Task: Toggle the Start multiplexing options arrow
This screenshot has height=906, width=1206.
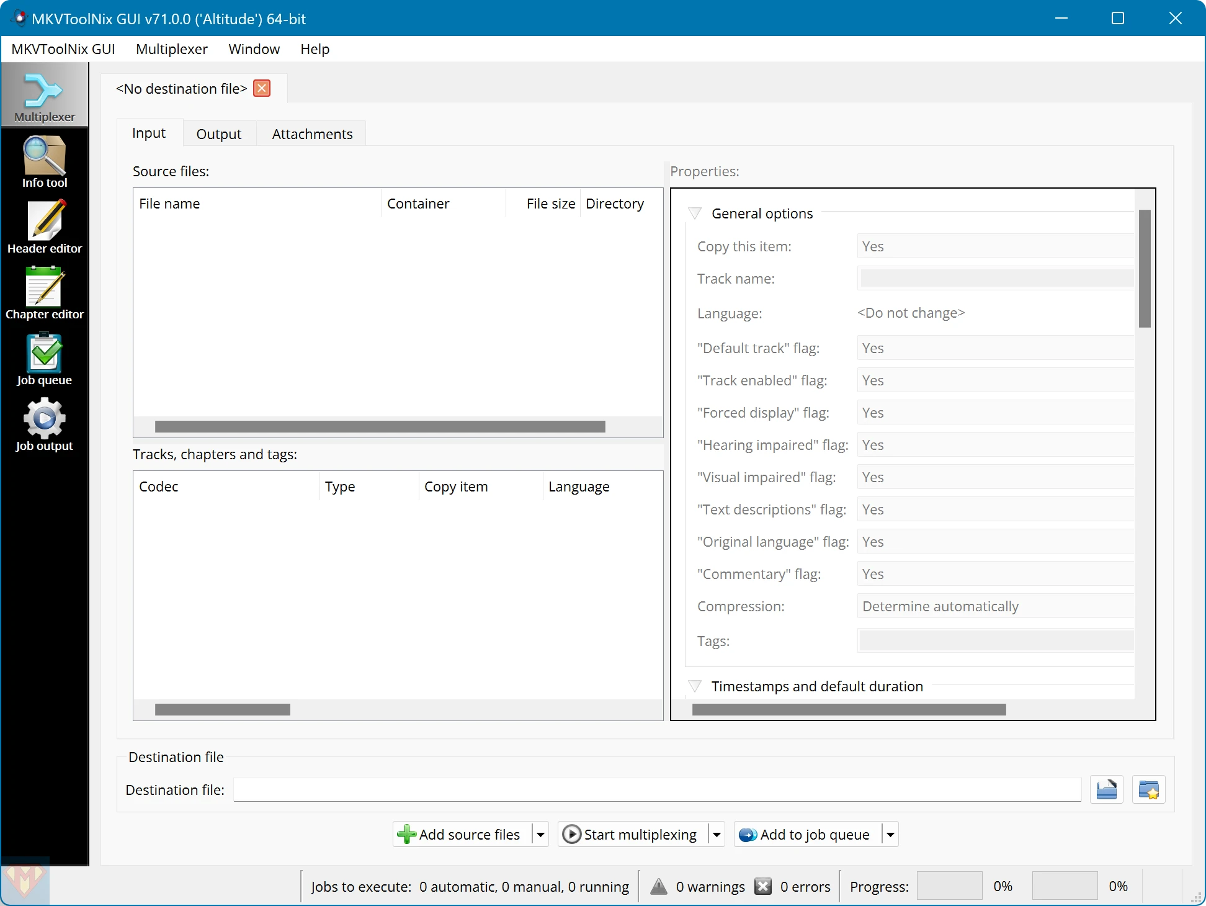Action: tap(718, 833)
